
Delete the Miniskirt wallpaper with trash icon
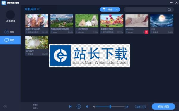point(146,32)
